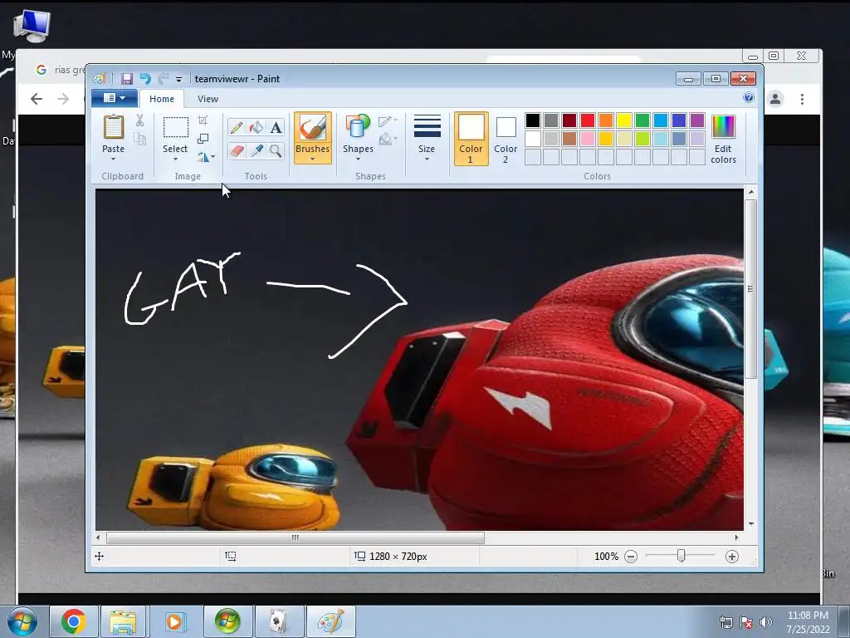This screenshot has width=850, height=638.
Task: Click the Chrome back arrow behind Paint
Action: pyautogui.click(x=37, y=99)
